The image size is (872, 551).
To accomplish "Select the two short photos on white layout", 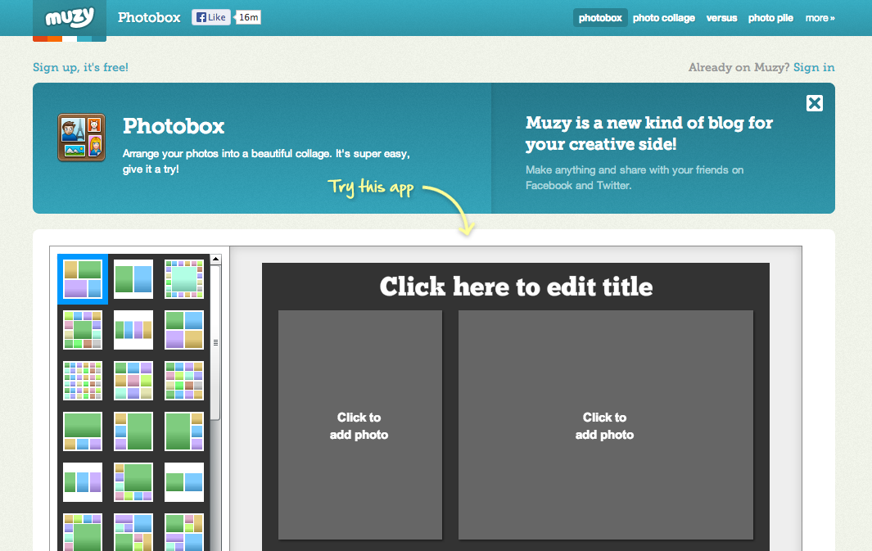I will pos(184,482).
